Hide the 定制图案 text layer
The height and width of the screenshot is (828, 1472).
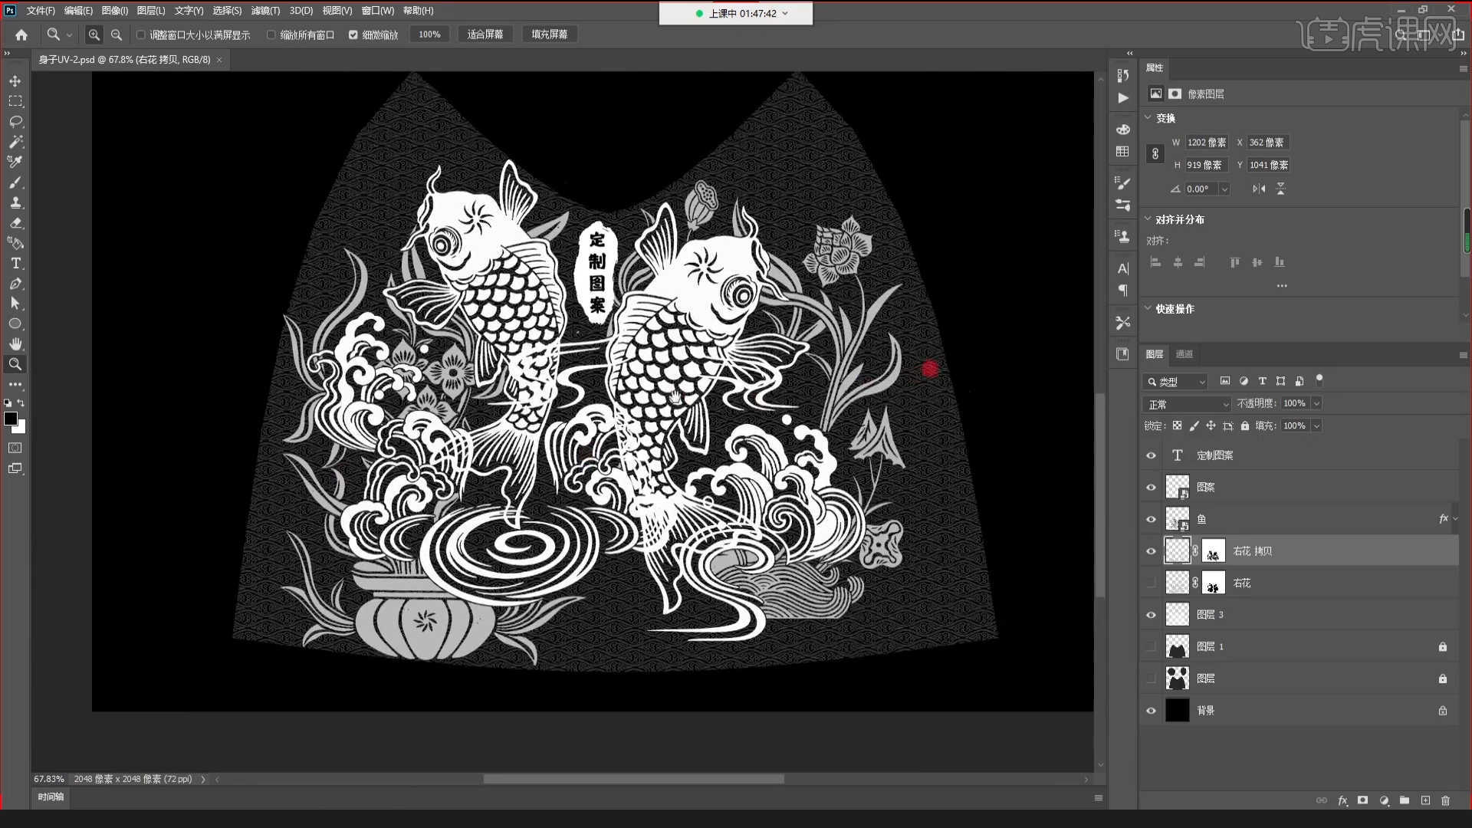[x=1151, y=455]
